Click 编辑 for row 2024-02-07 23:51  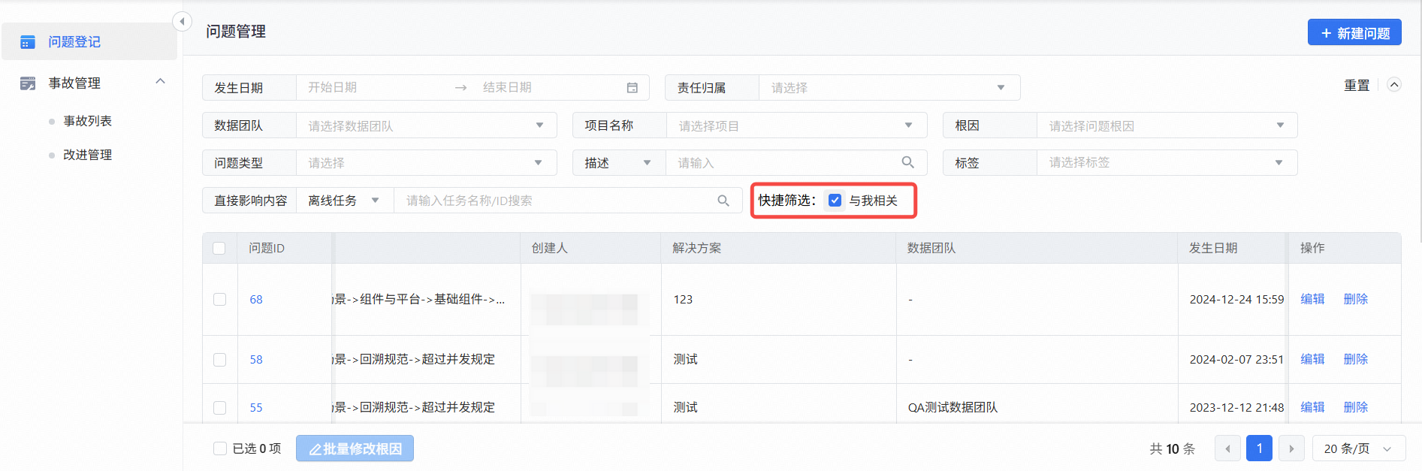tap(1312, 359)
